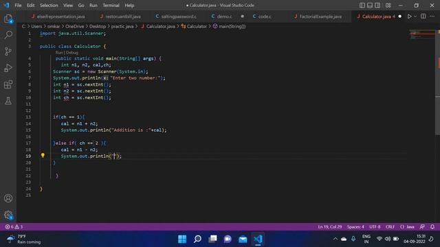Open the Search view in activity bar
This screenshot has height=247, width=440.
coord(8,35)
